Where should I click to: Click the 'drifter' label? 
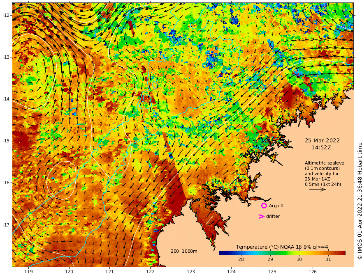pyautogui.click(x=273, y=216)
